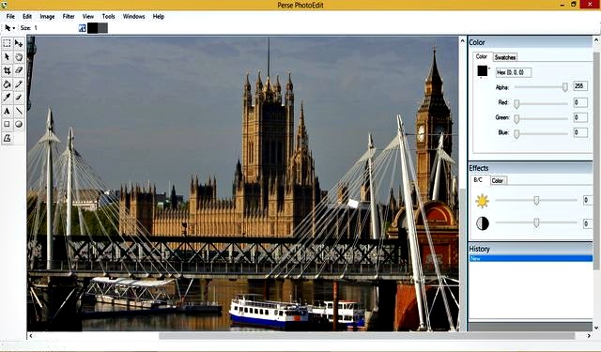Switch to Color tab in Color panel
The width and height of the screenshot is (601, 352).
(x=482, y=56)
